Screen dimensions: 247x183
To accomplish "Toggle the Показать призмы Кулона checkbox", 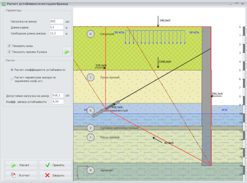I will pos(9,51).
